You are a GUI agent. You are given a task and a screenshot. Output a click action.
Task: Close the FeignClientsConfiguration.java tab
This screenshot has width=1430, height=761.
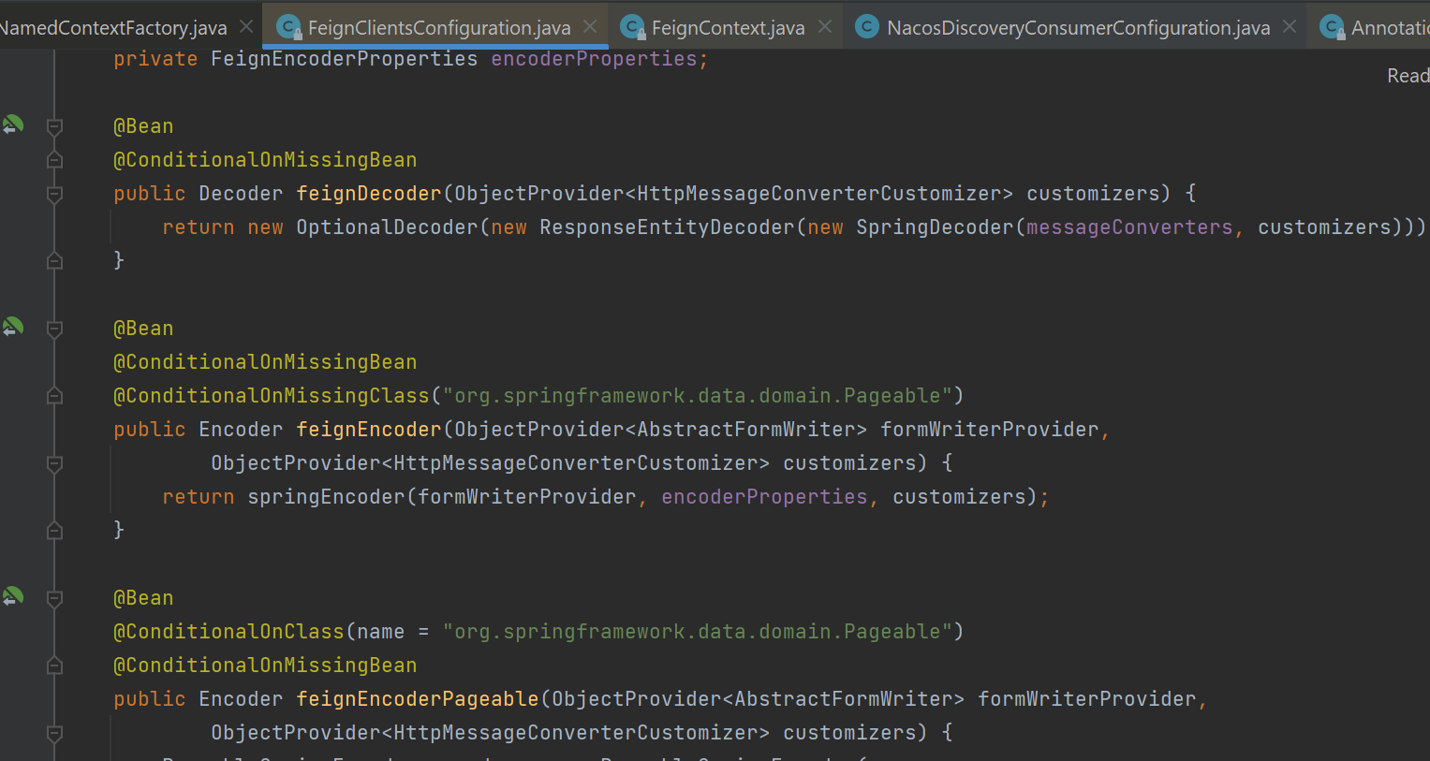(590, 26)
